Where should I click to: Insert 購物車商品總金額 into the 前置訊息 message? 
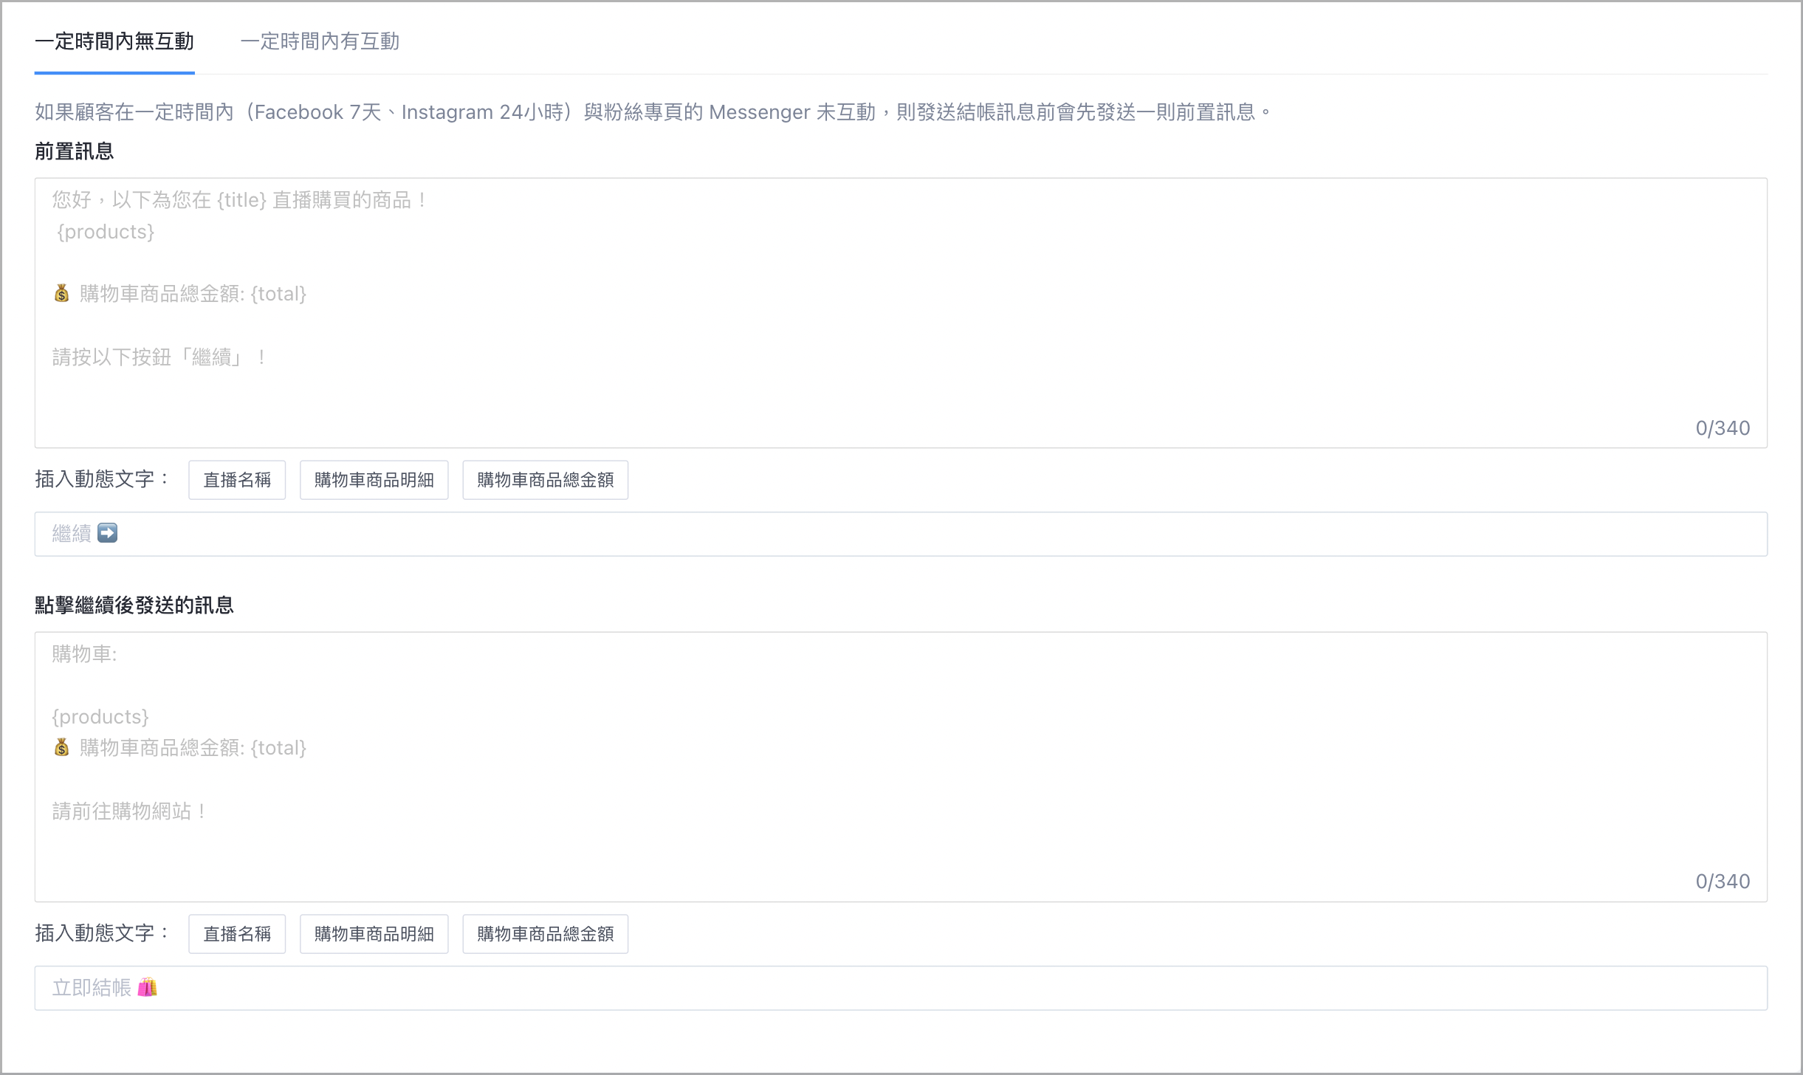click(x=546, y=480)
